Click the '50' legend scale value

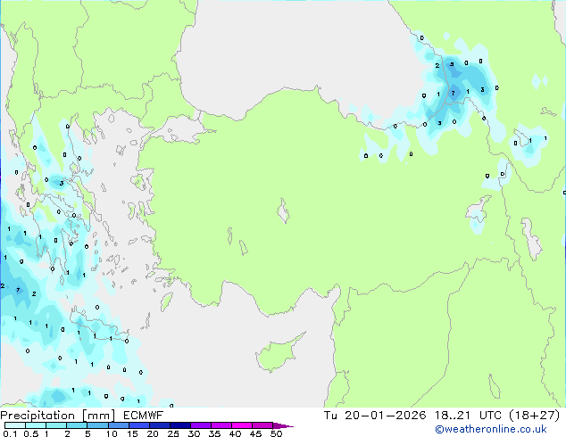276,433
